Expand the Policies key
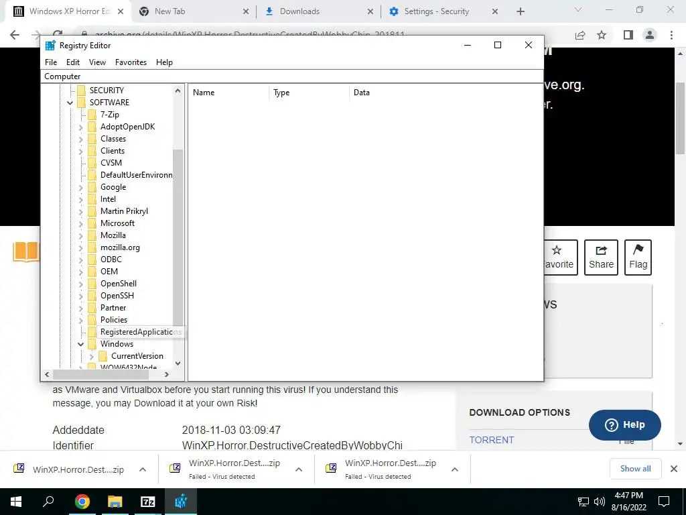686x515 pixels. 80,320
